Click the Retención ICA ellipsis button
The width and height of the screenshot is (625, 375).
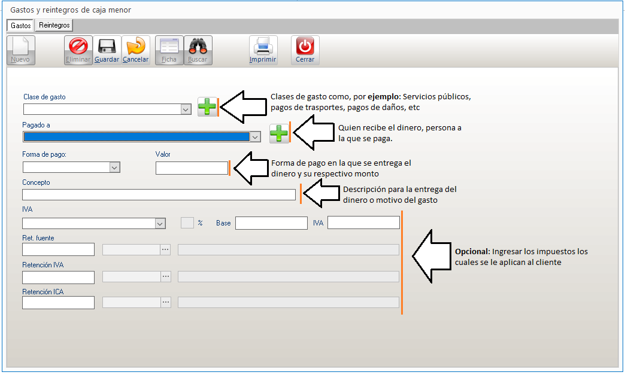click(166, 303)
